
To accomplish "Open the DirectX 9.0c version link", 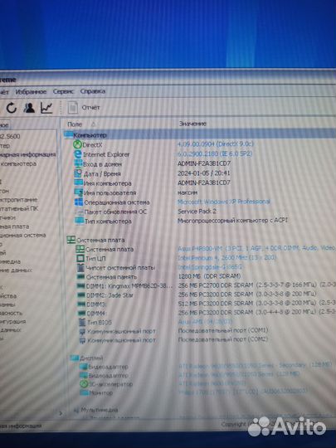I will tap(216, 144).
